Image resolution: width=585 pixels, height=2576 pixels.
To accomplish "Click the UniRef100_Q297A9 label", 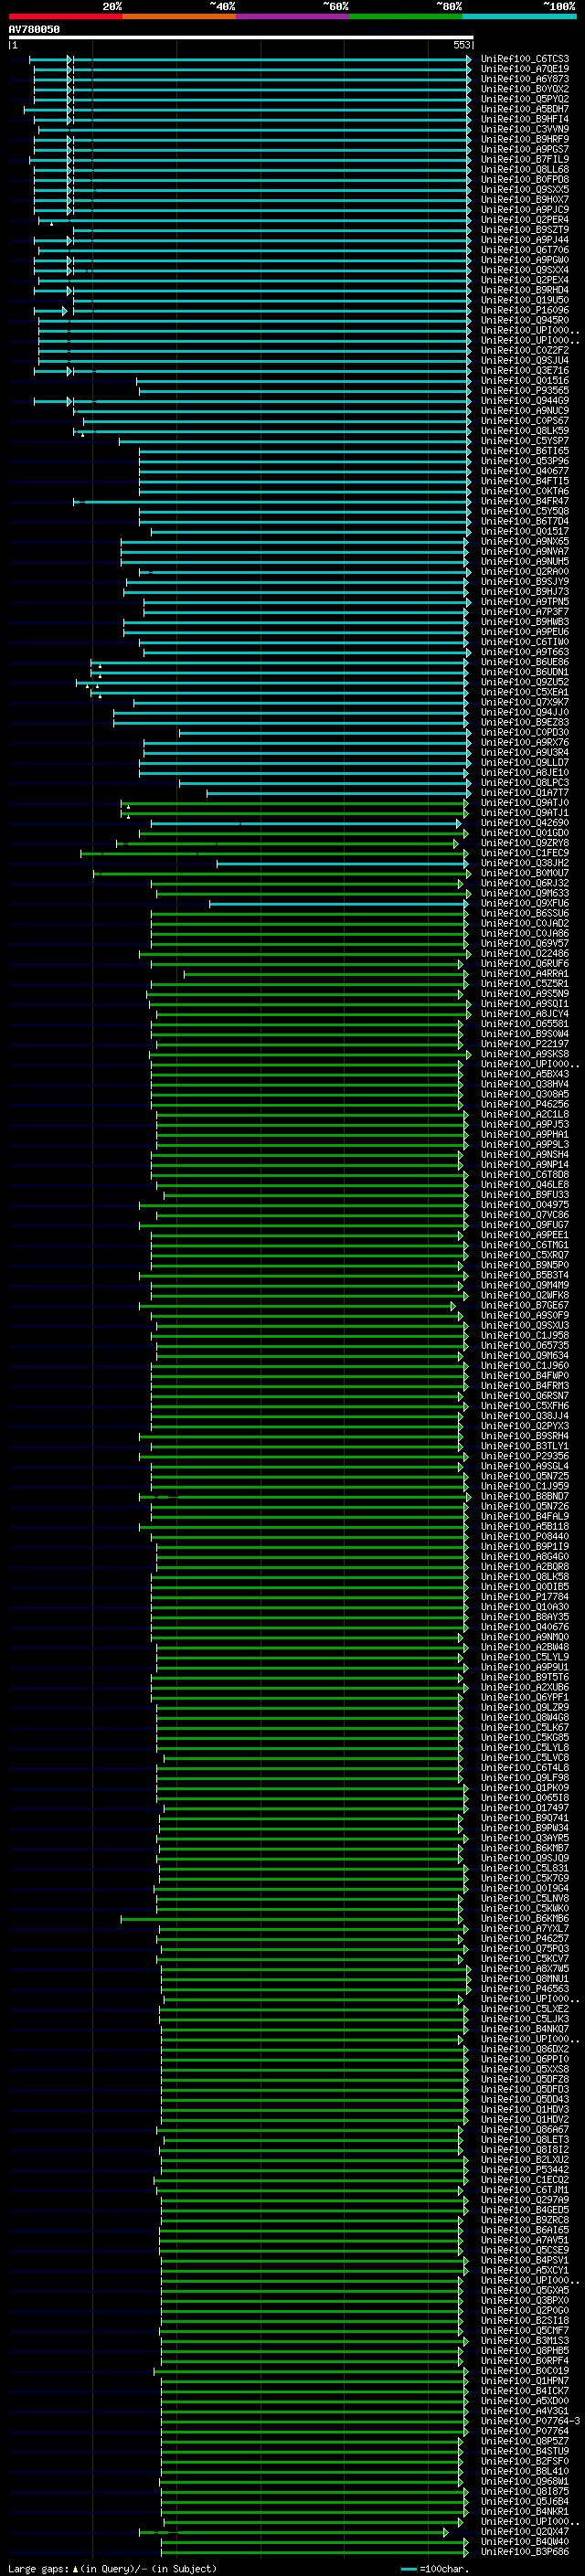I will coord(525,2199).
